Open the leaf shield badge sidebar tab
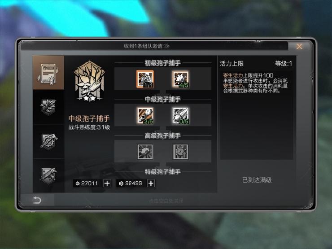Image resolution: width=332 pixels, height=249 pixels. pyautogui.click(x=48, y=107)
